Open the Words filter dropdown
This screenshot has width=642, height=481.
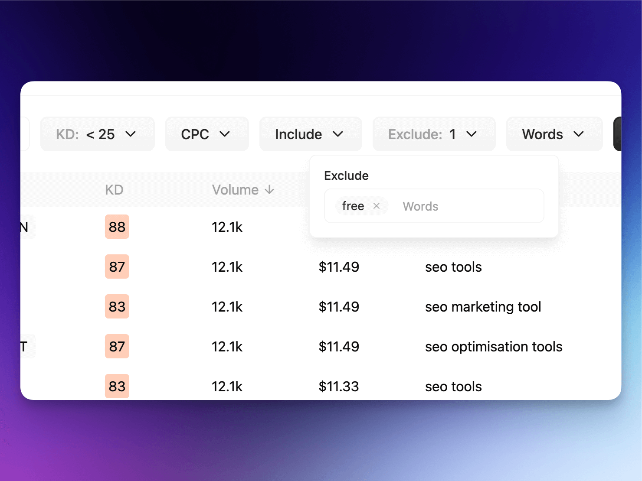pos(554,134)
